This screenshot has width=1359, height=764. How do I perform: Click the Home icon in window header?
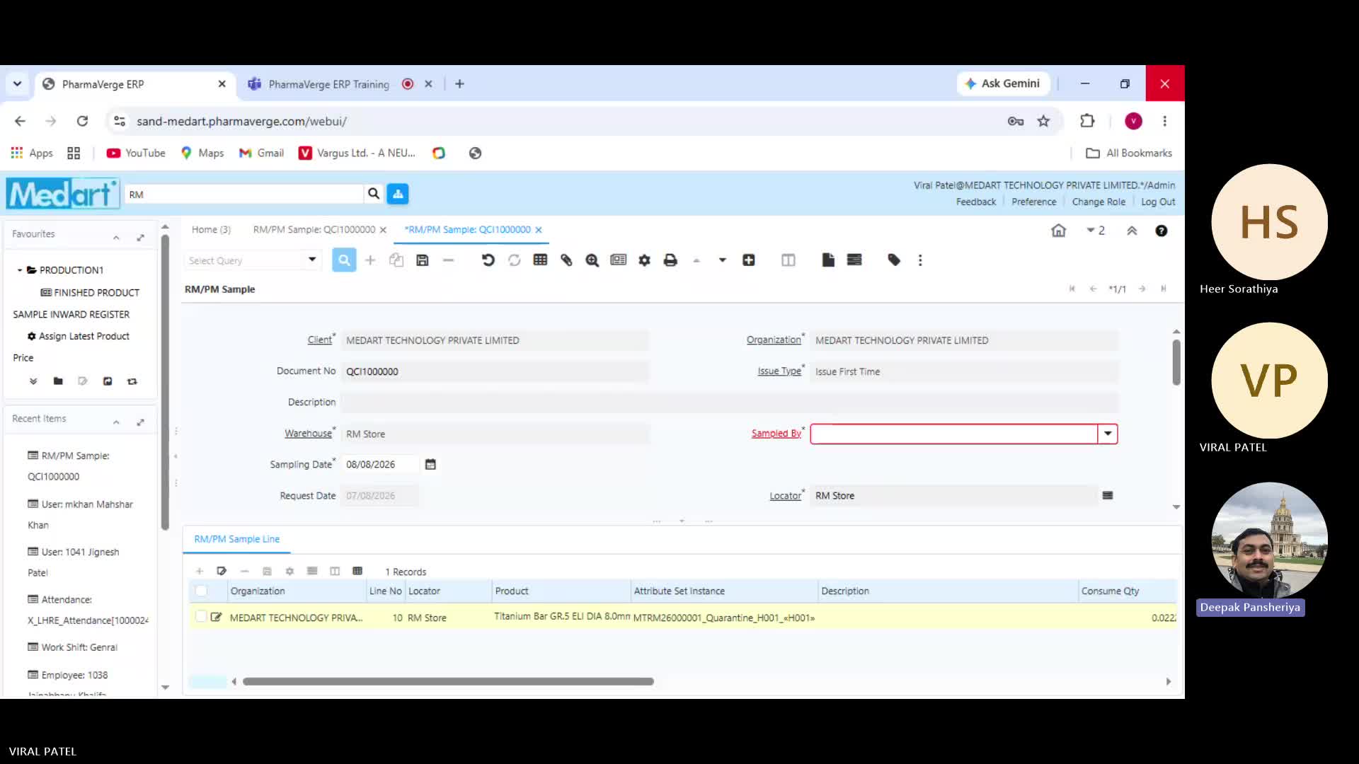(x=1058, y=231)
